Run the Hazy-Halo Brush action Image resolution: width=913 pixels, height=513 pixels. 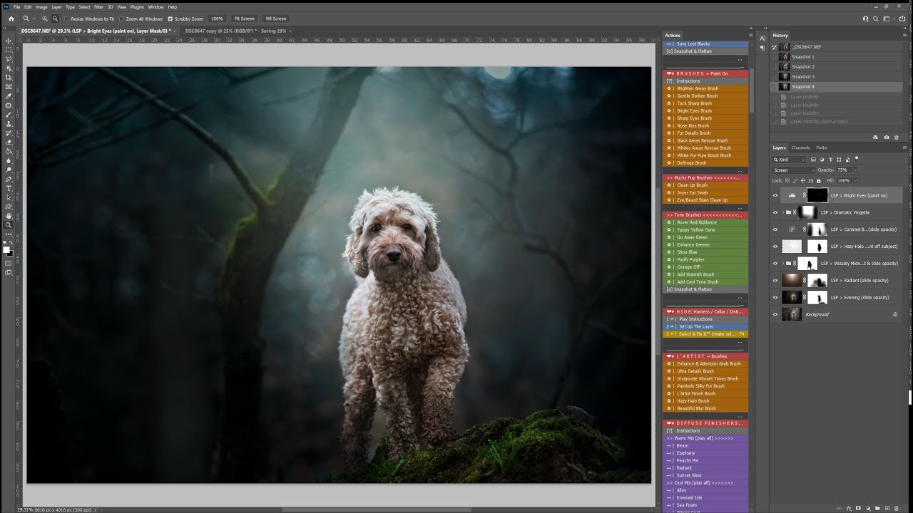[x=706, y=401]
